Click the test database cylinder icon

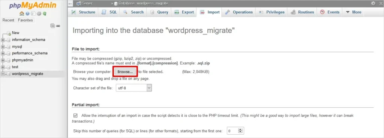[x=9, y=67]
